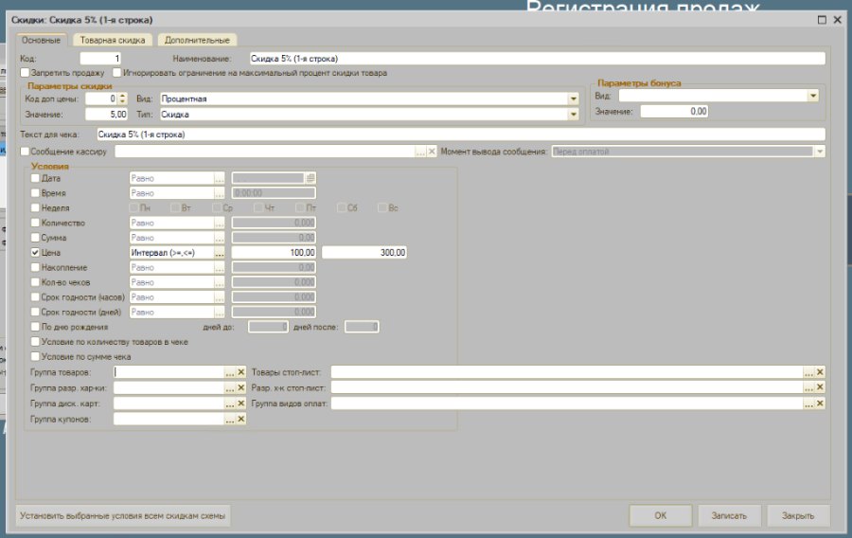The height and width of the screenshot is (538, 852).
Task: Expand the bonus Вид dropdown
Action: (x=813, y=96)
